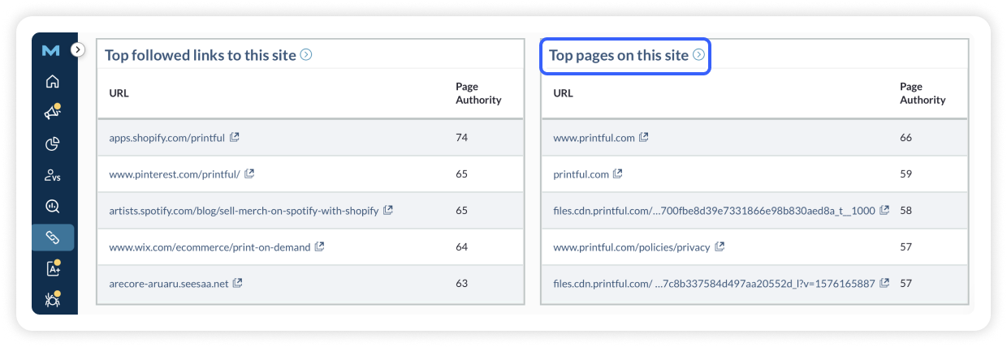Open the A+ page grader icon
The width and height of the screenshot is (1007, 347).
[53, 268]
